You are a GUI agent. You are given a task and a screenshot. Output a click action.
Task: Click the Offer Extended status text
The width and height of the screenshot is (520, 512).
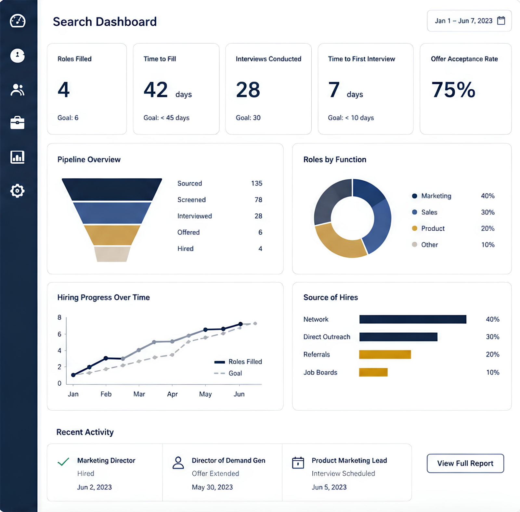pos(215,473)
